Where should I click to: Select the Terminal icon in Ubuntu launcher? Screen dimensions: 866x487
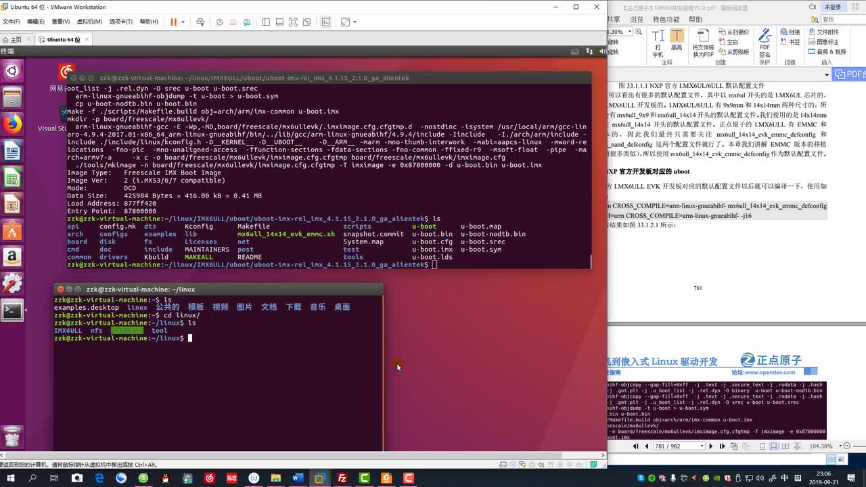[12, 311]
